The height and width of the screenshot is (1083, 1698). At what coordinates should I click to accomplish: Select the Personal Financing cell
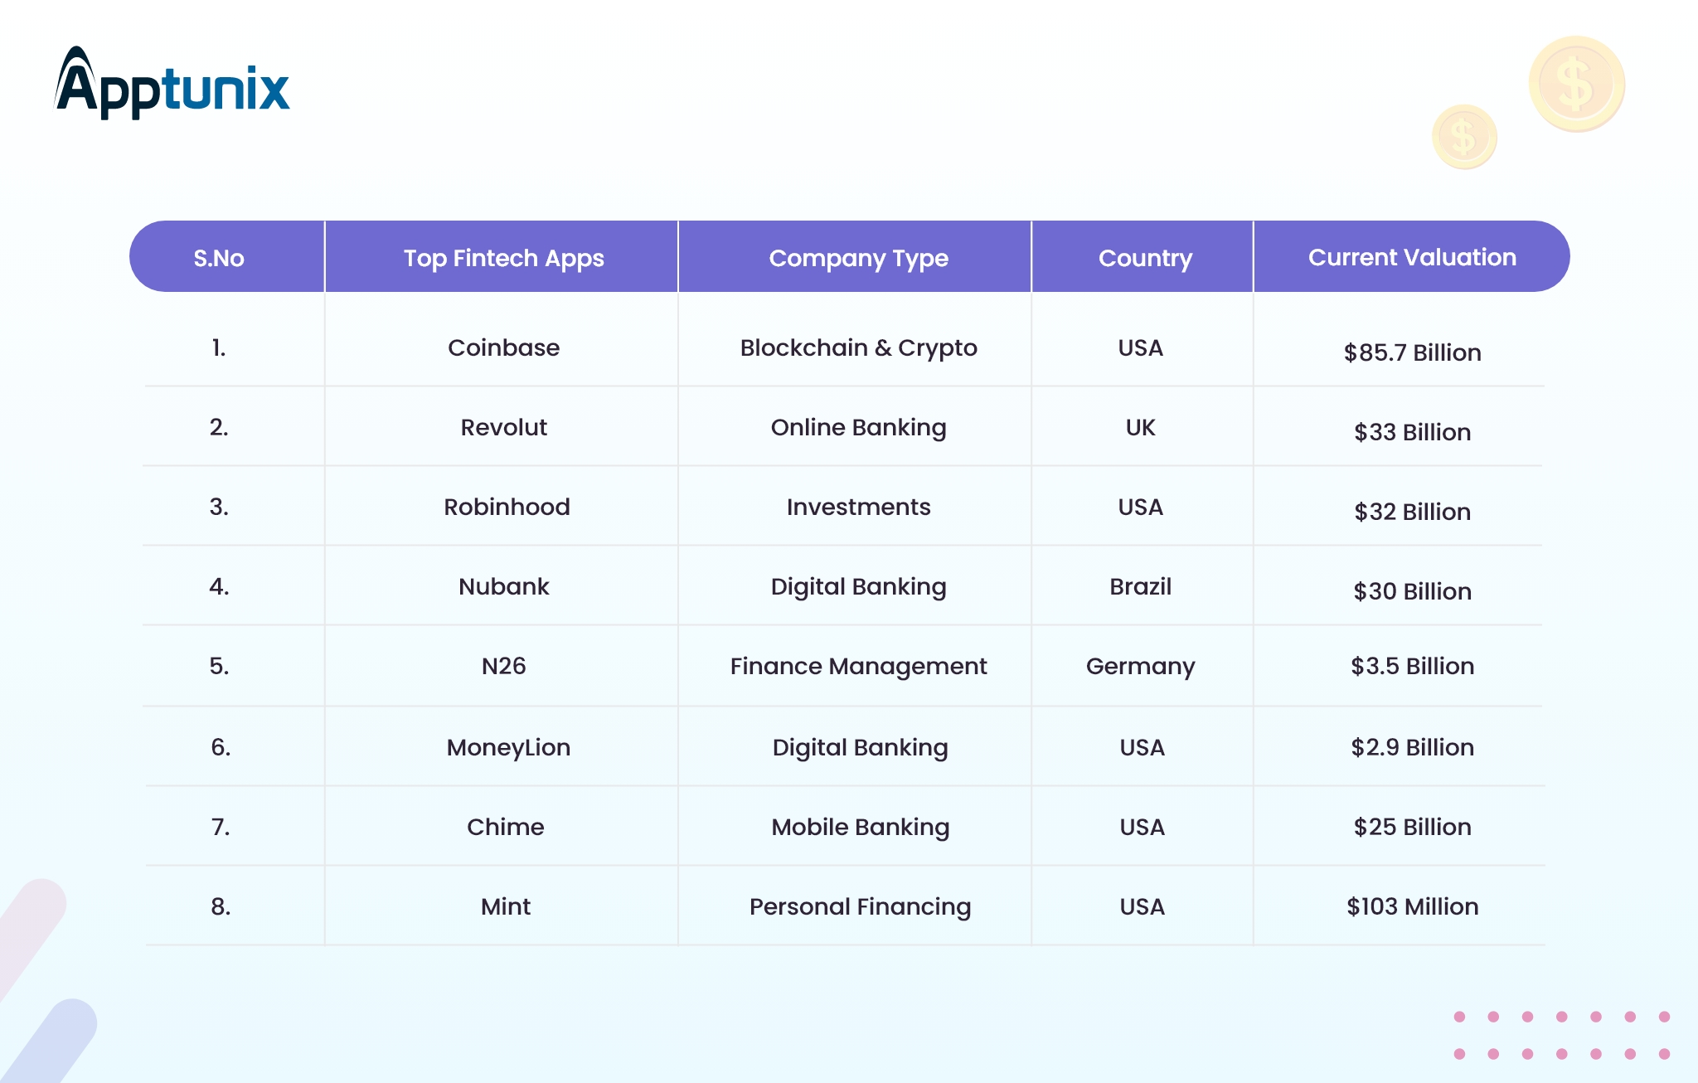point(860,906)
